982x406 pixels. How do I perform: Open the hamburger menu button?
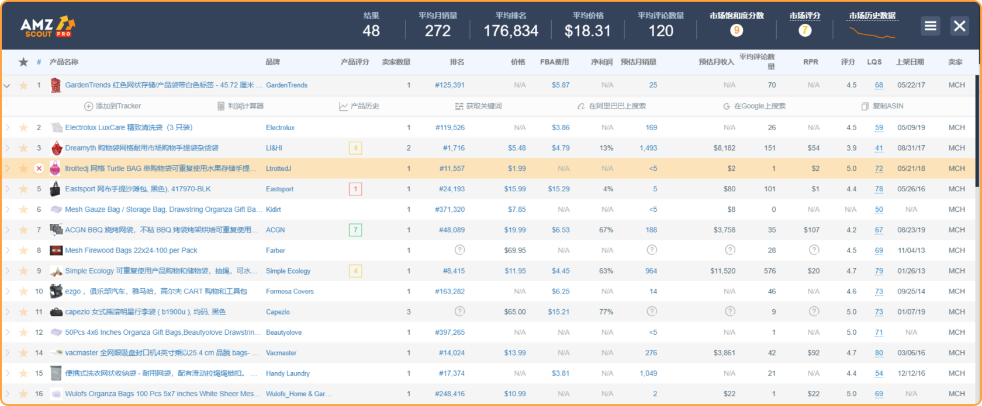(930, 26)
